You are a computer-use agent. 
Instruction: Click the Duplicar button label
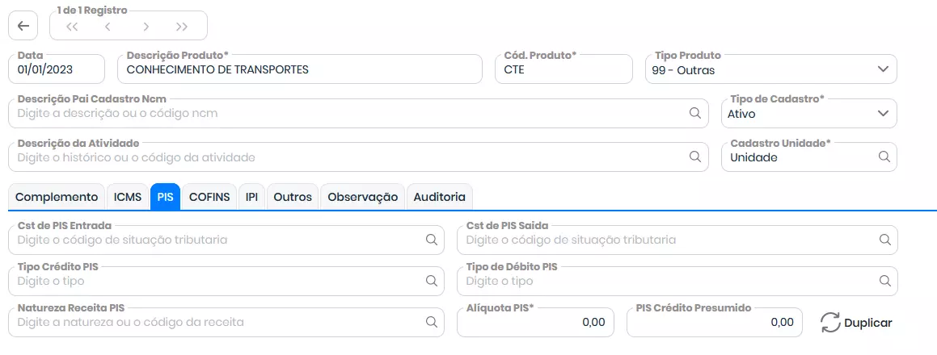867,323
